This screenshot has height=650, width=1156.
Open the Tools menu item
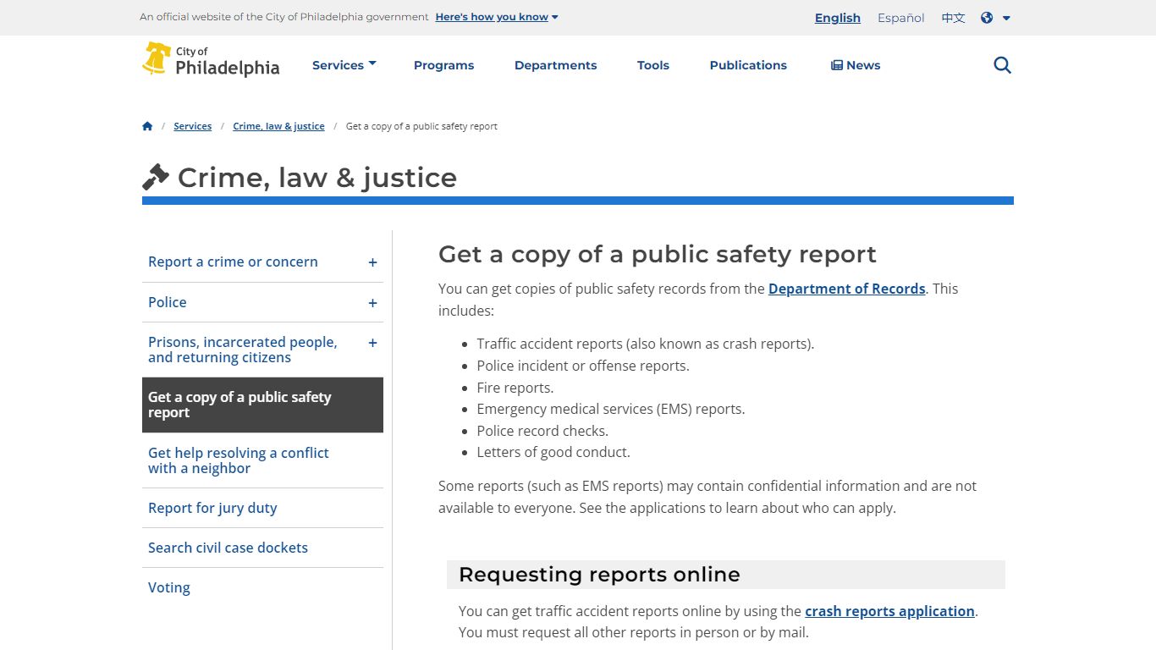point(653,65)
